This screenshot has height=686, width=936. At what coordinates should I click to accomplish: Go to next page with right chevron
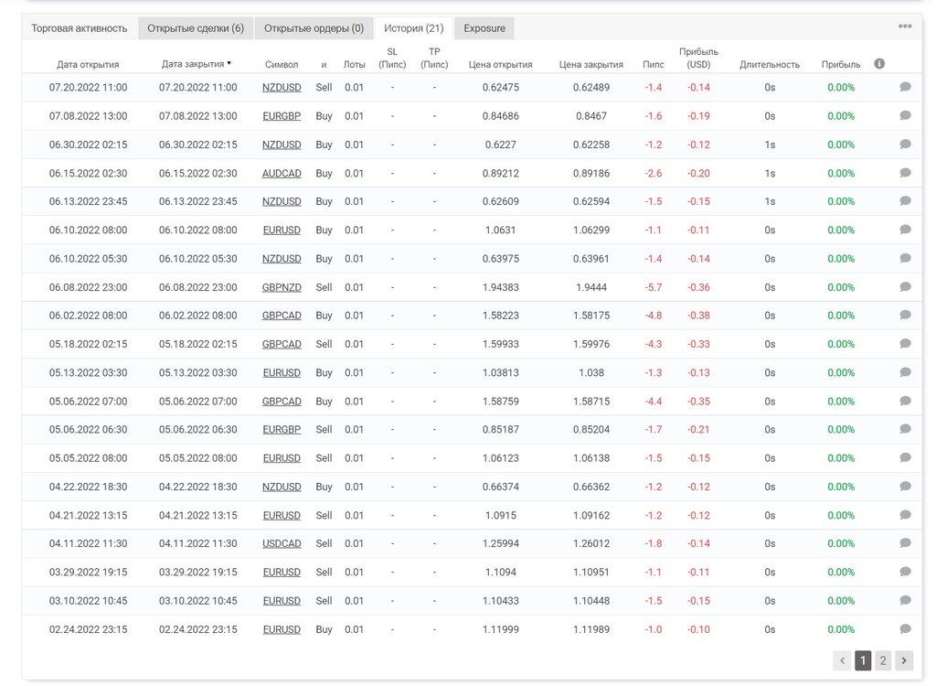click(x=904, y=660)
